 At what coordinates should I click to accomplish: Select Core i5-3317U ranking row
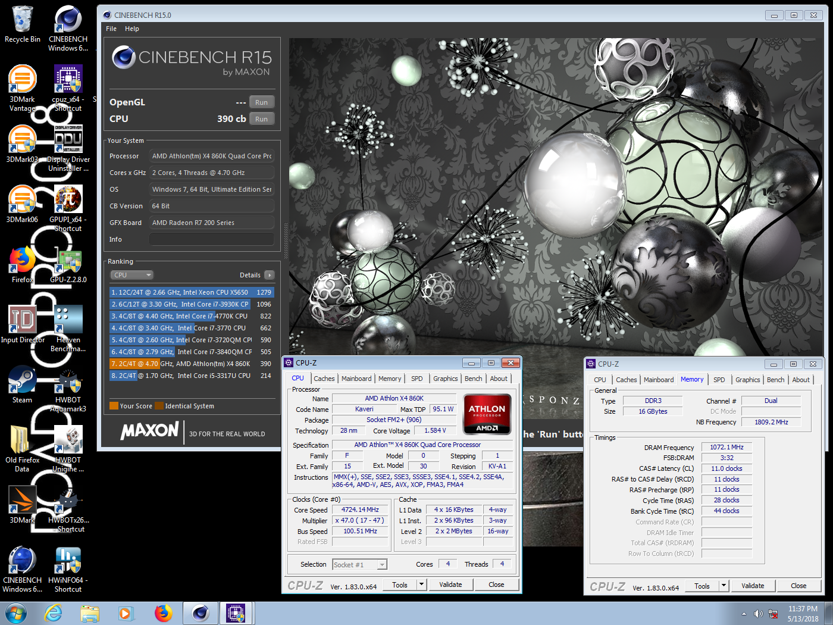click(191, 376)
